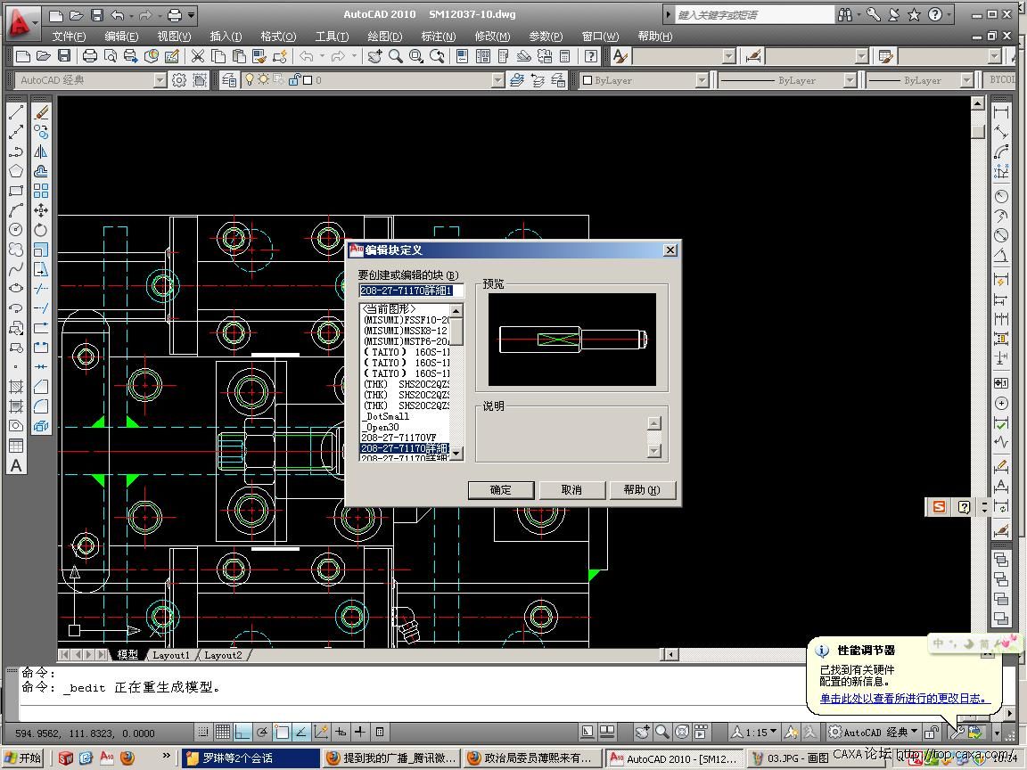Click the 确定 button in dialog

click(x=501, y=490)
